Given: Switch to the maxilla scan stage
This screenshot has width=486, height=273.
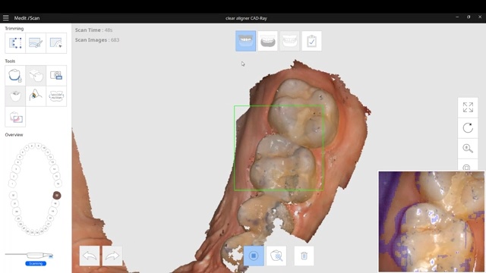Looking at the screenshot, I should 245,41.
